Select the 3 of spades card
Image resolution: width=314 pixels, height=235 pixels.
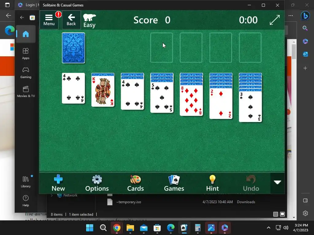[250, 107]
